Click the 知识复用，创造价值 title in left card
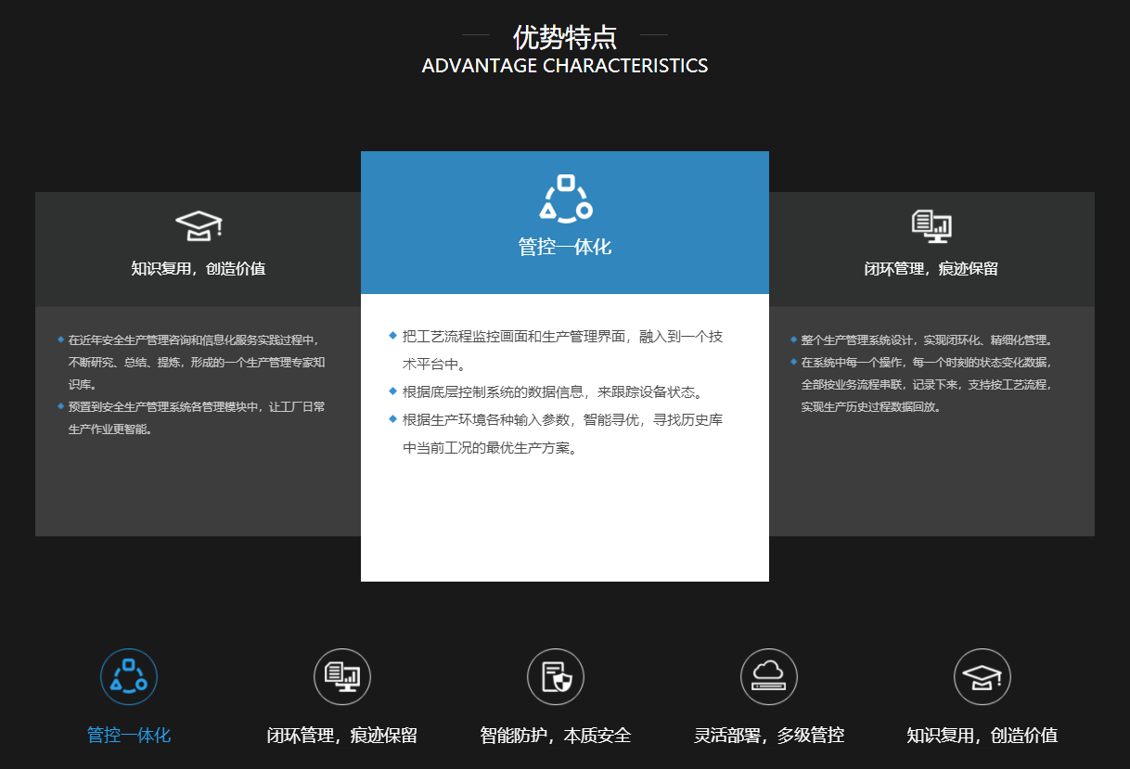This screenshot has height=769, width=1130. (199, 269)
